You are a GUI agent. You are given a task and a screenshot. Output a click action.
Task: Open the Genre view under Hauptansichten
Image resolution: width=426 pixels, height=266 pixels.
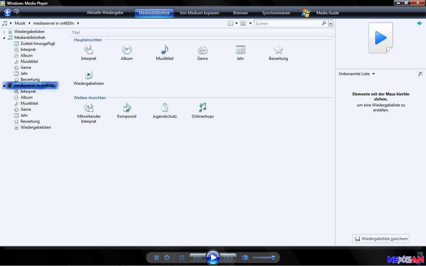pos(202,53)
